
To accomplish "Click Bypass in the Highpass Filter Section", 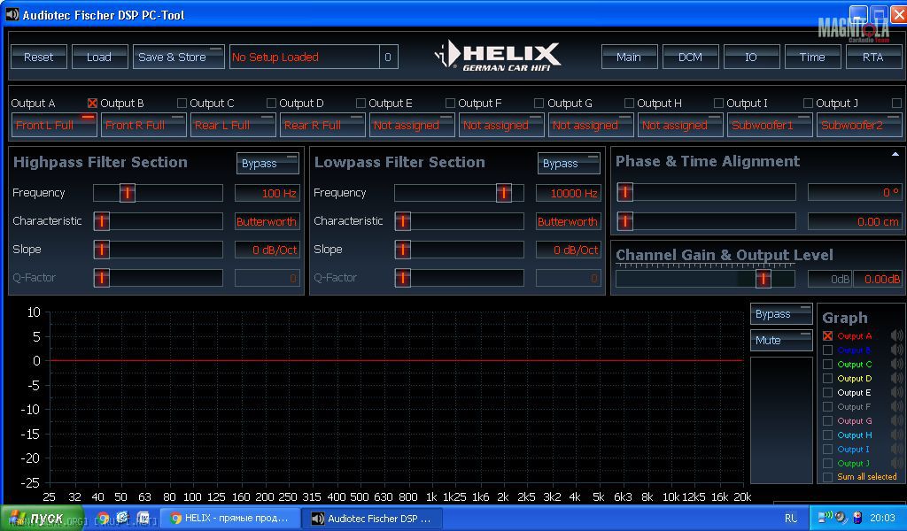I will pyautogui.click(x=267, y=164).
